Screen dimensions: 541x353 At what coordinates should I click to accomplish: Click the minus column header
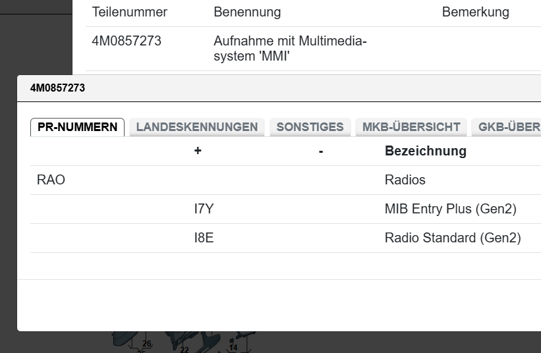321,151
